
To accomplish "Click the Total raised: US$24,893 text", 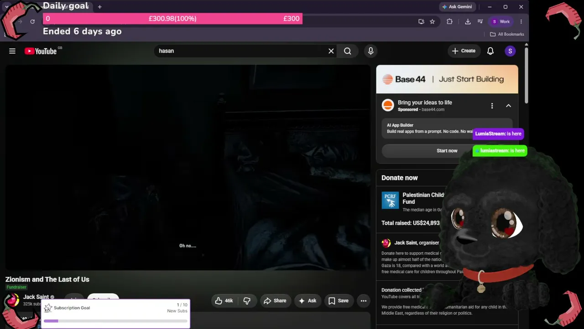I will 411,223.
